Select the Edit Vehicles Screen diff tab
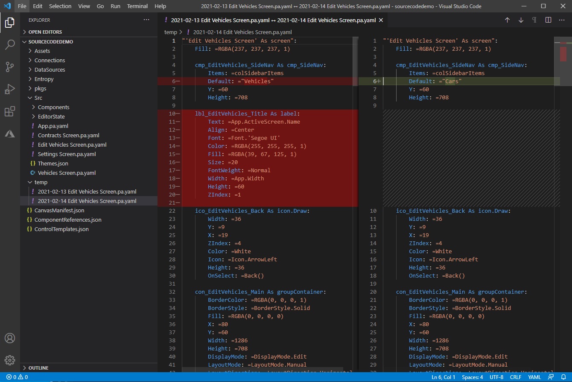The width and height of the screenshot is (572, 382). [272, 20]
